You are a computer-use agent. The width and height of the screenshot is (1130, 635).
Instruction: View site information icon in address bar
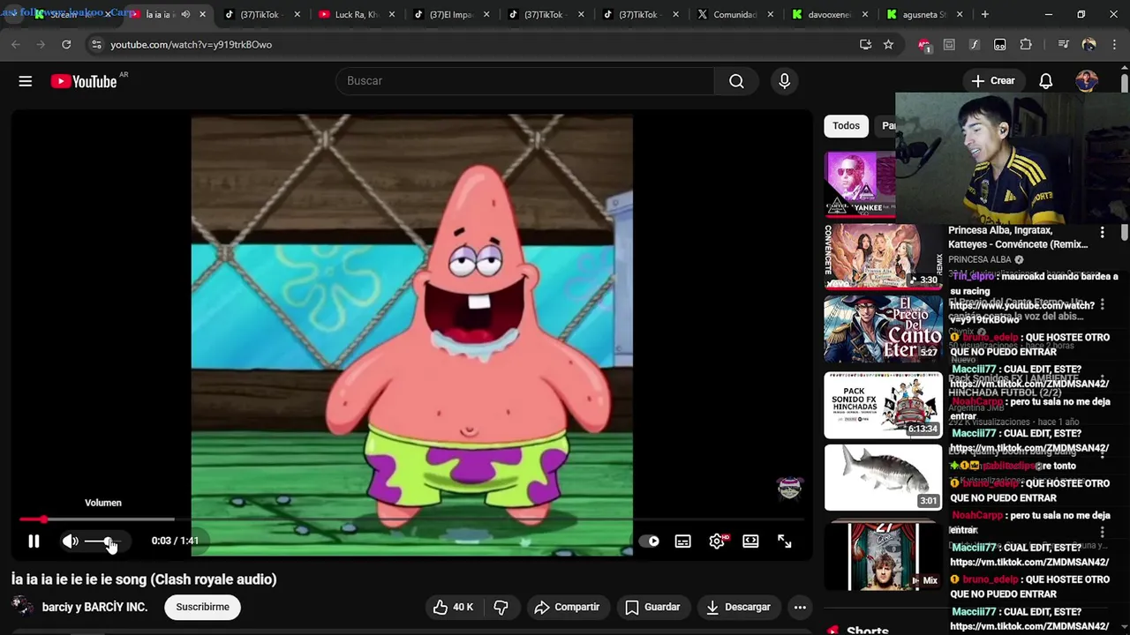96,44
